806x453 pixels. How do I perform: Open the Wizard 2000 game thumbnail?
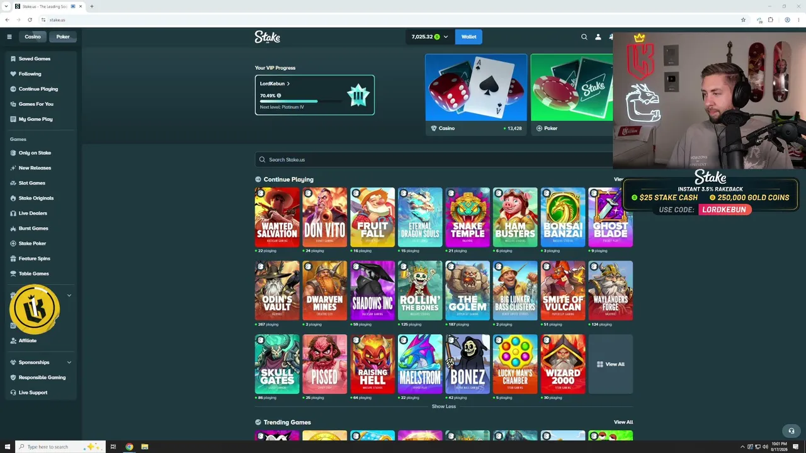[563, 364]
